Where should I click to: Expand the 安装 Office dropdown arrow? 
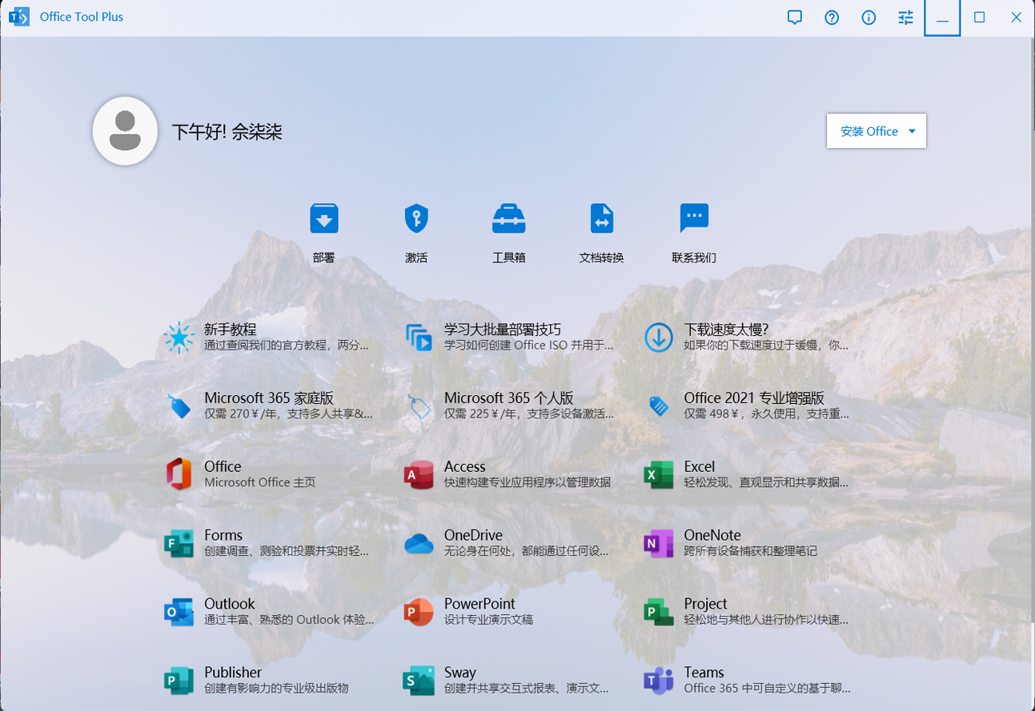[x=912, y=132]
